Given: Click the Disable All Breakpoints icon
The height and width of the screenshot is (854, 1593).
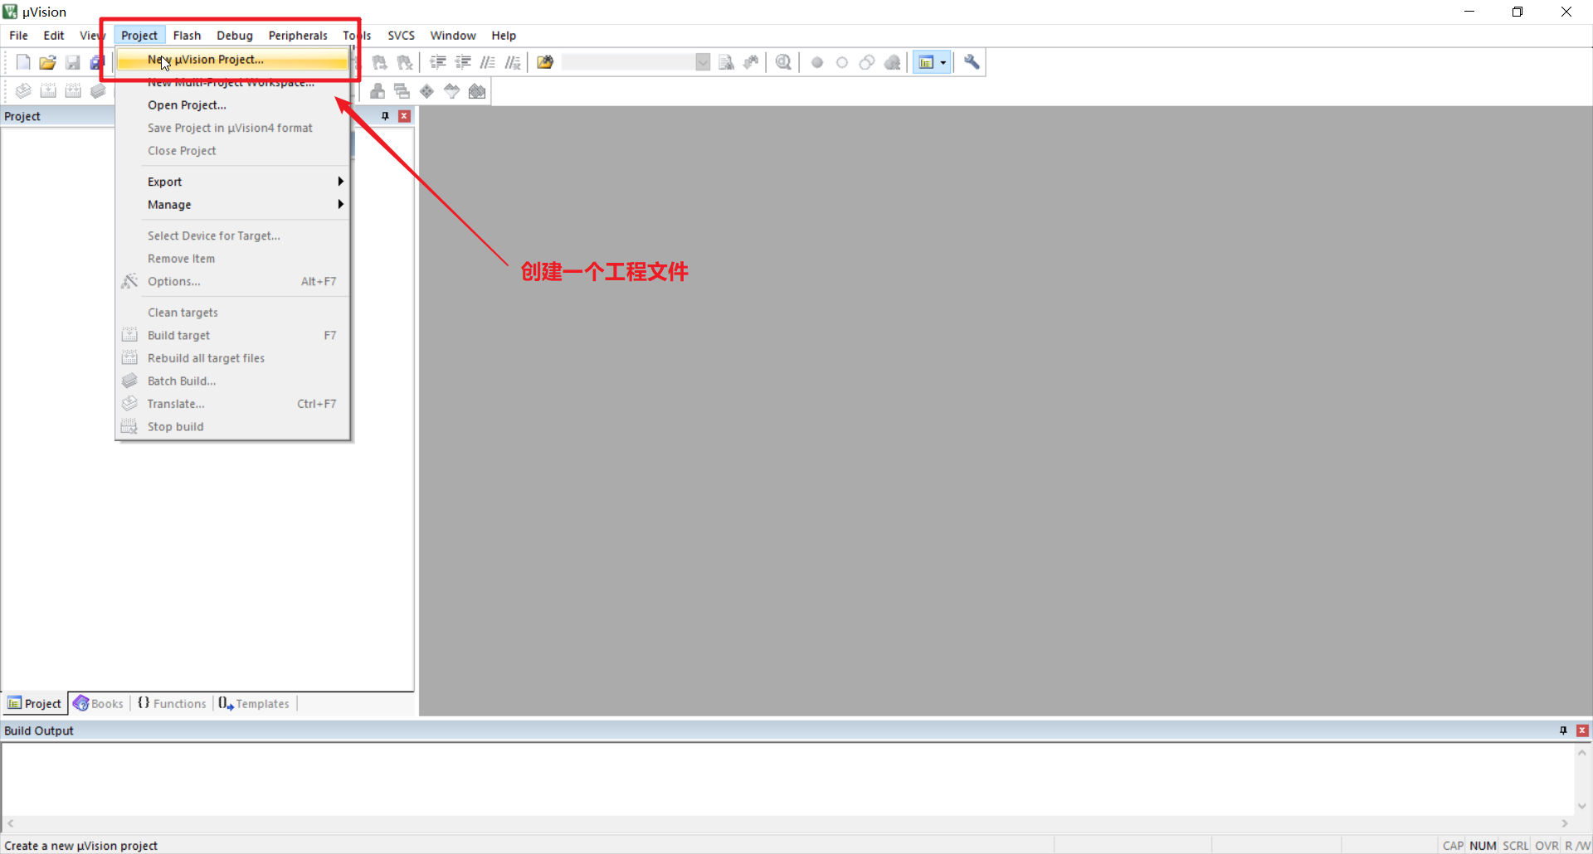Looking at the screenshot, I should (867, 62).
